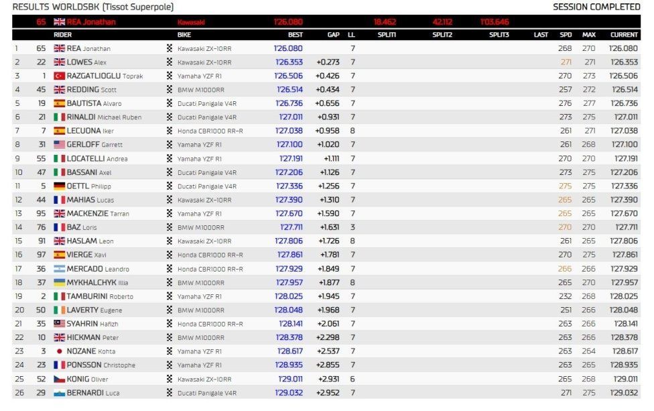Screen dimensions: 654x411
Task: Click the Spanish flag beside BAUTISTA Alvaro
Action: point(59,103)
